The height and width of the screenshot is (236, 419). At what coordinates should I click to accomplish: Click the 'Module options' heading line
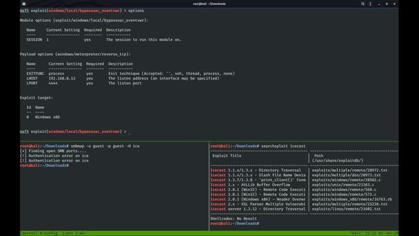[x=84, y=20]
